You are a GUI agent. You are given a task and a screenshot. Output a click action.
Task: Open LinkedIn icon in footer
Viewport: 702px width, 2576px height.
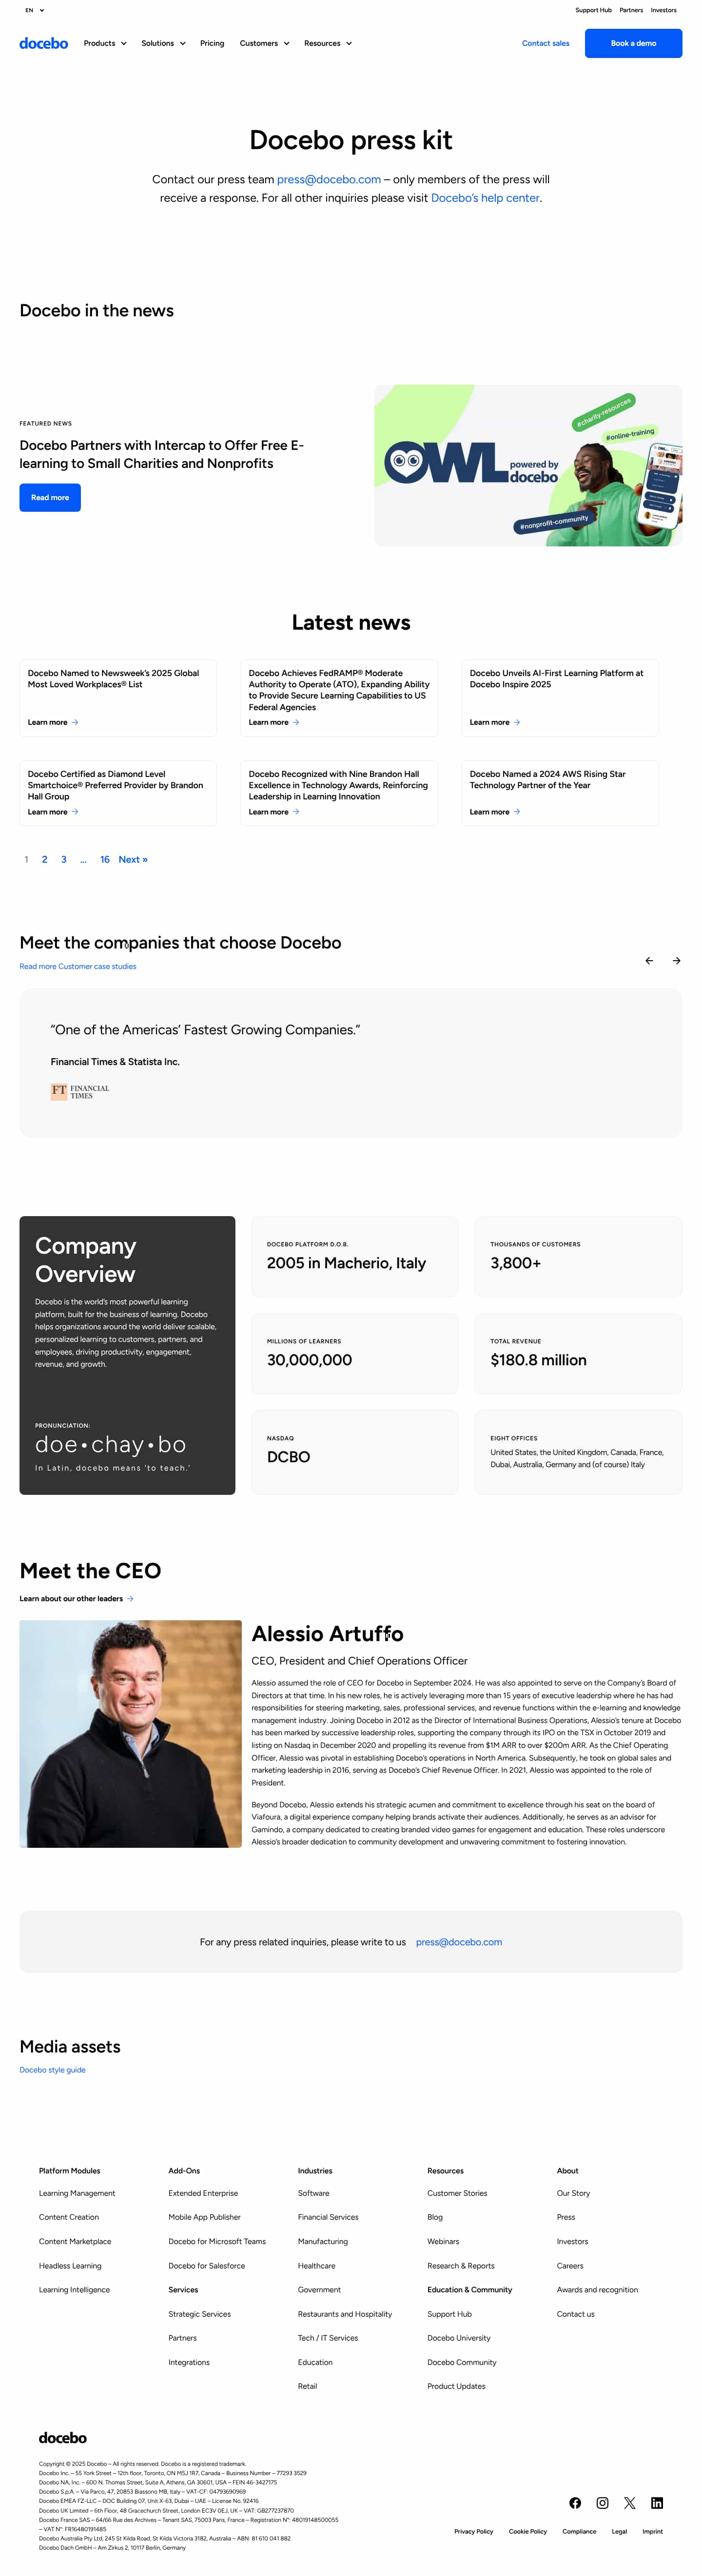click(x=657, y=2502)
